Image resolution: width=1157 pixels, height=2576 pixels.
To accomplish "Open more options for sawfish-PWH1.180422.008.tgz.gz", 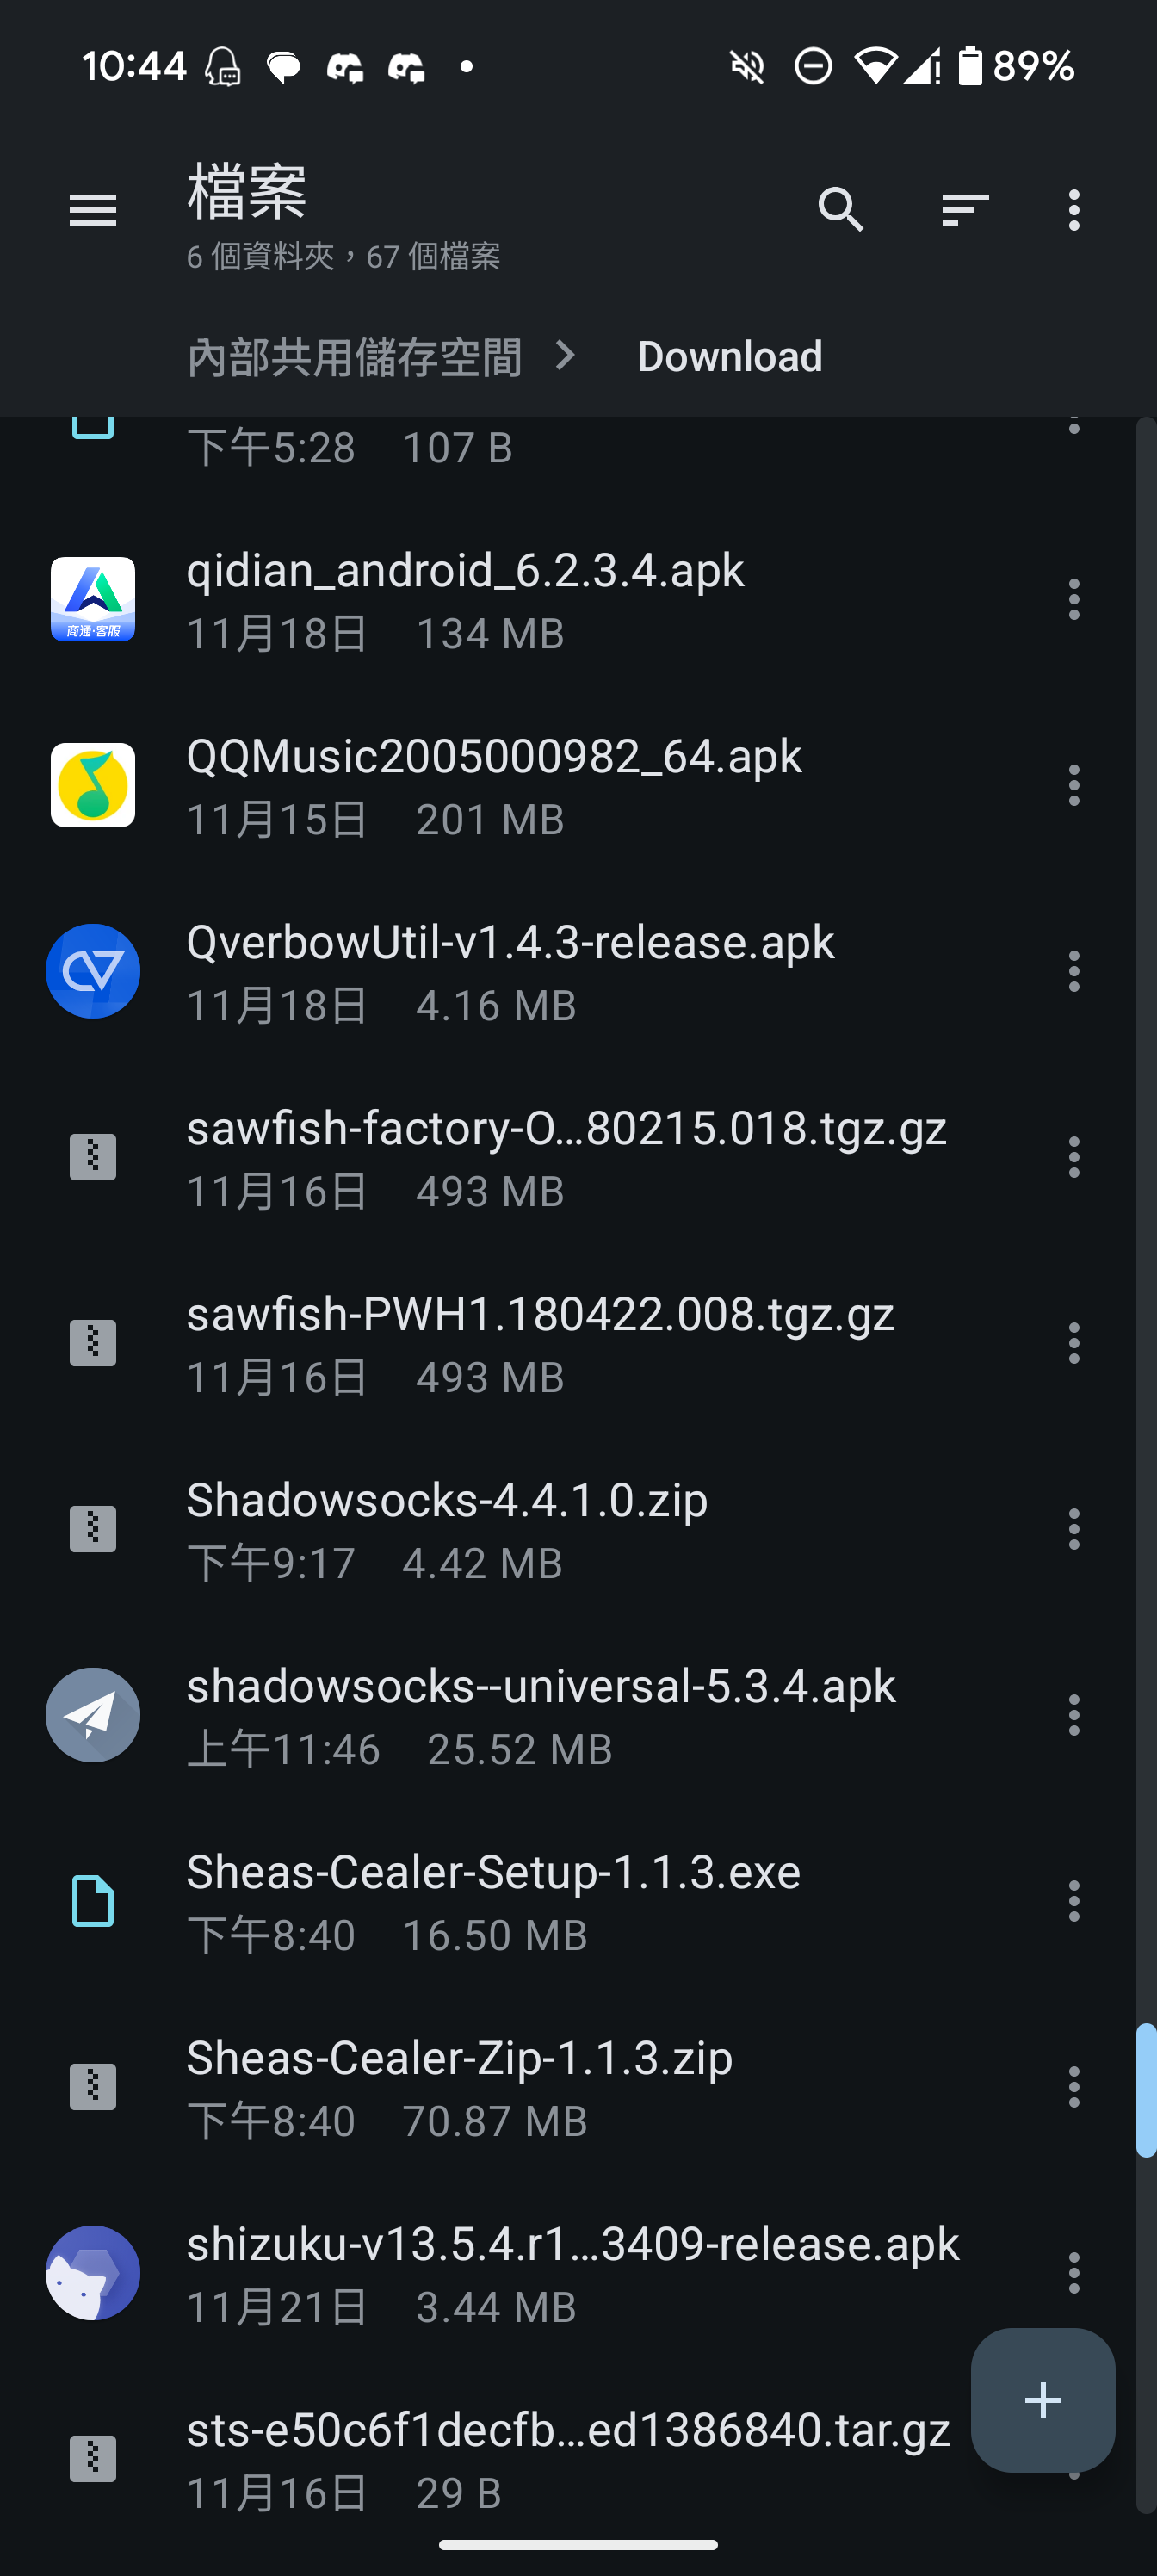I will [1074, 1343].
